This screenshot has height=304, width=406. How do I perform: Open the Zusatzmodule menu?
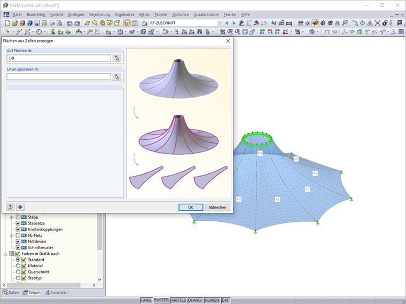(x=206, y=15)
